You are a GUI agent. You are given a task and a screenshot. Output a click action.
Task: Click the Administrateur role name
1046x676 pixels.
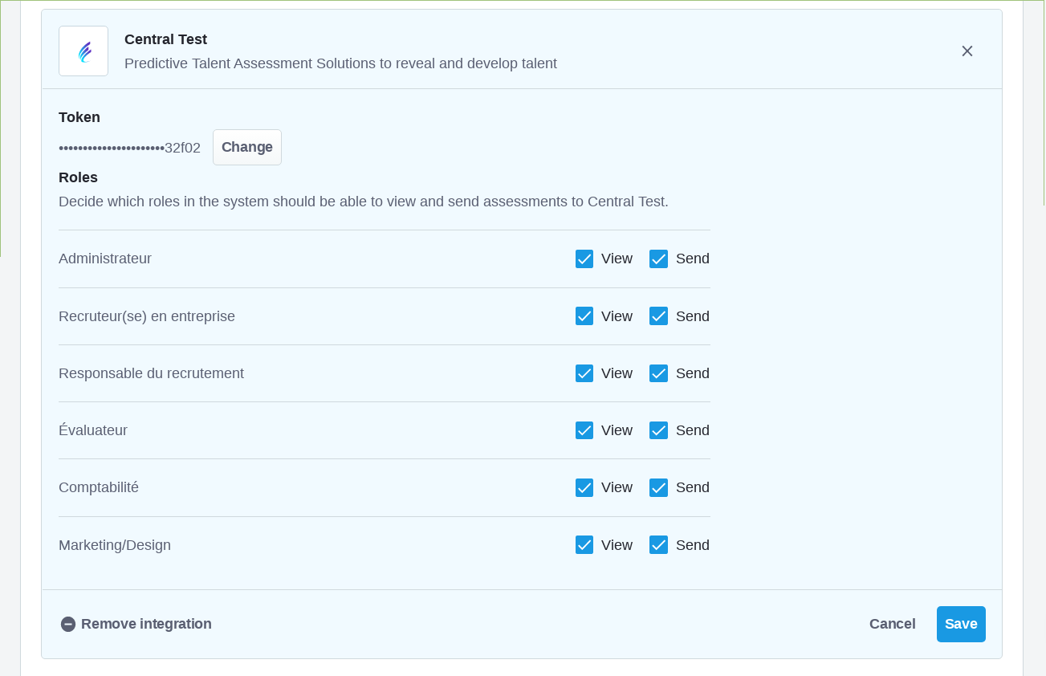[105, 259]
